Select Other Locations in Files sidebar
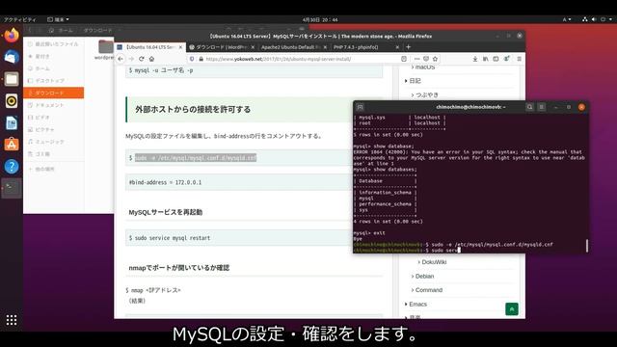The width and height of the screenshot is (617, 347). (x=54, y=170)
